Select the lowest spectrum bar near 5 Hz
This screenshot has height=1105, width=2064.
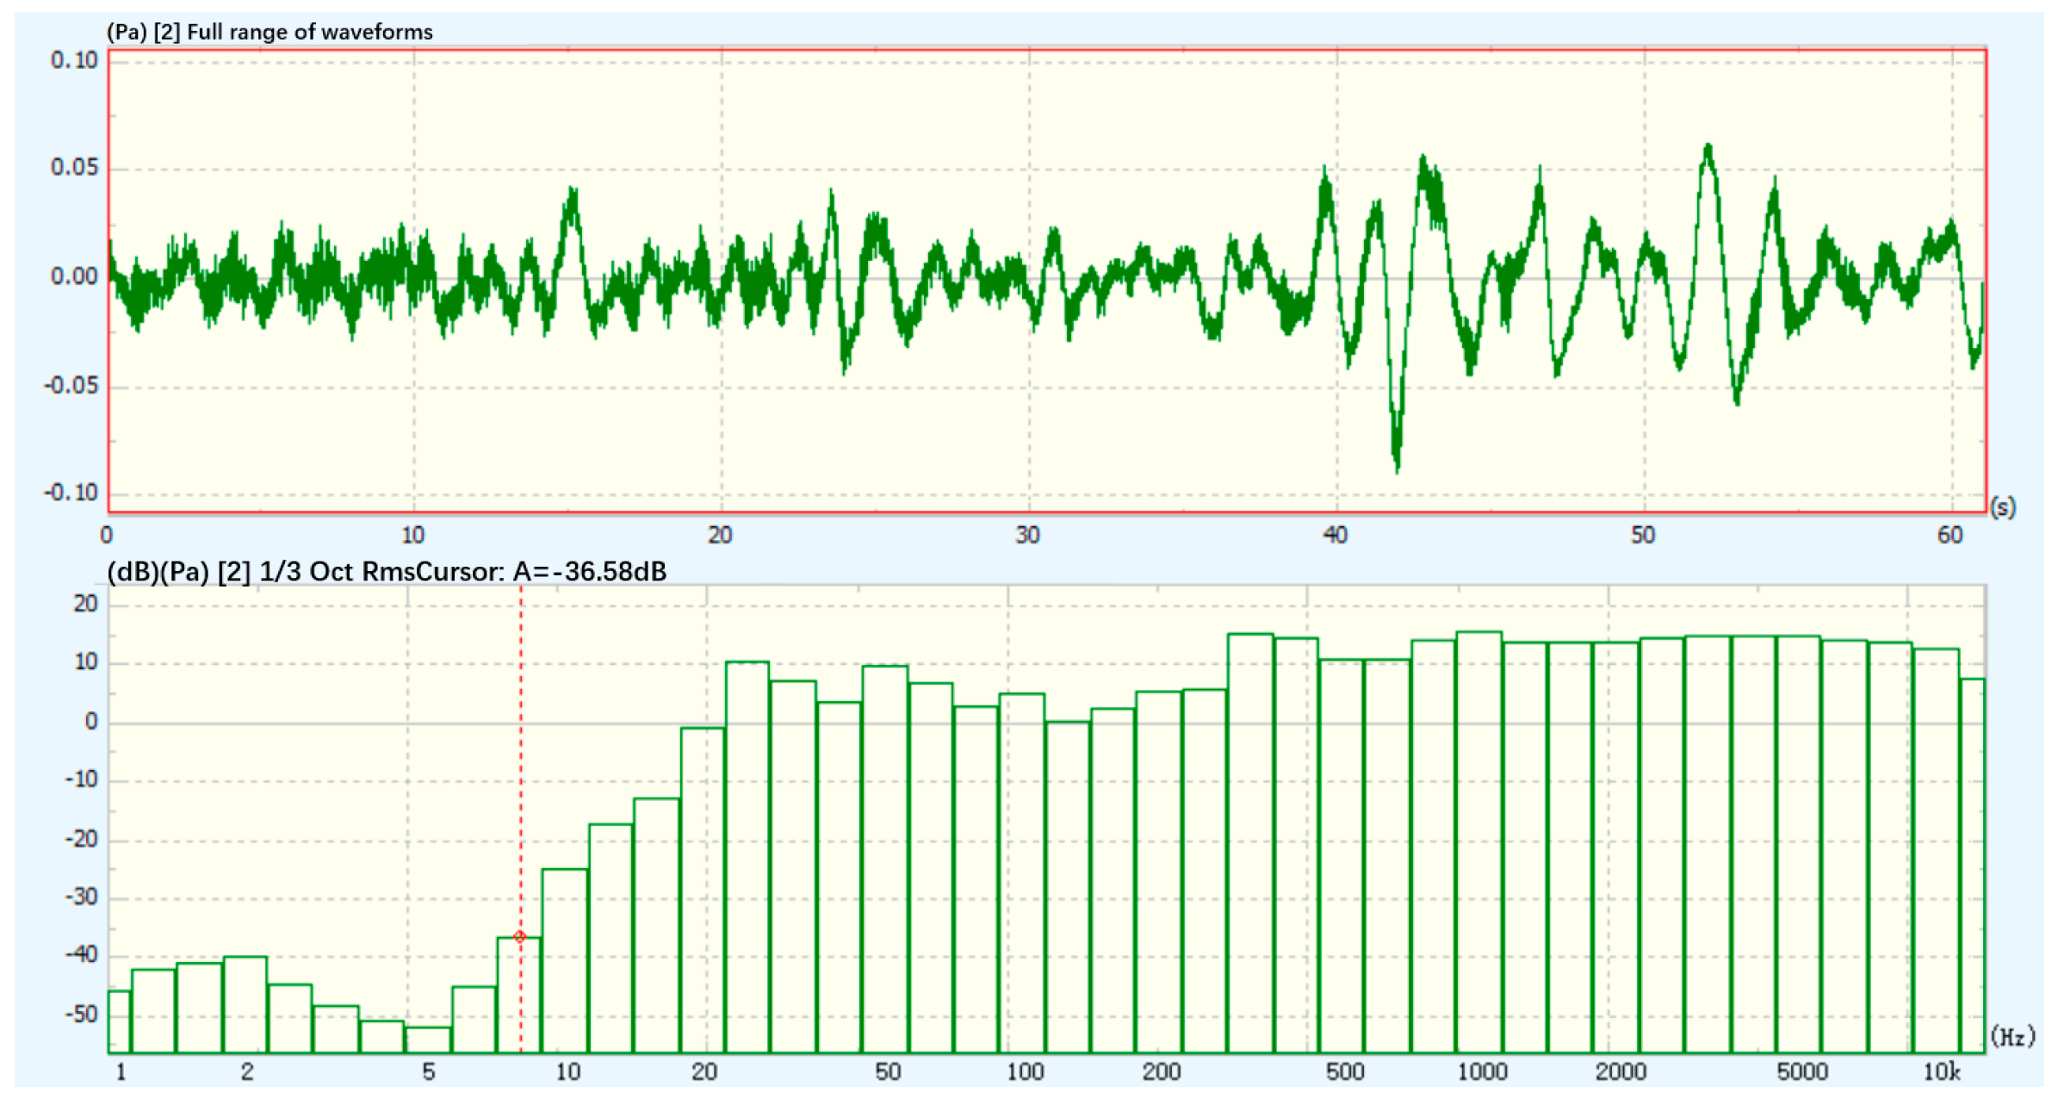pos(428,1040)
